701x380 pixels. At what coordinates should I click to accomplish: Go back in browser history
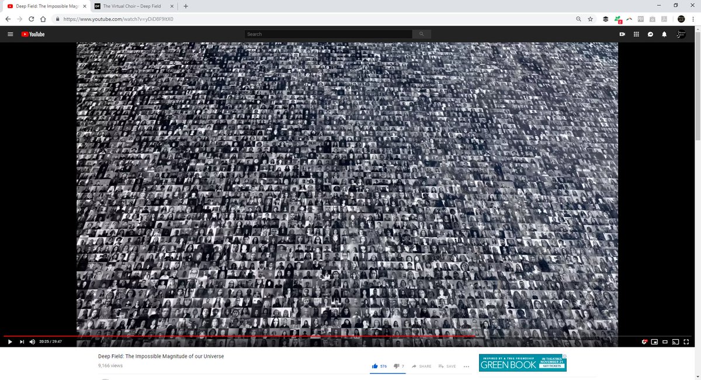(8, 19)
